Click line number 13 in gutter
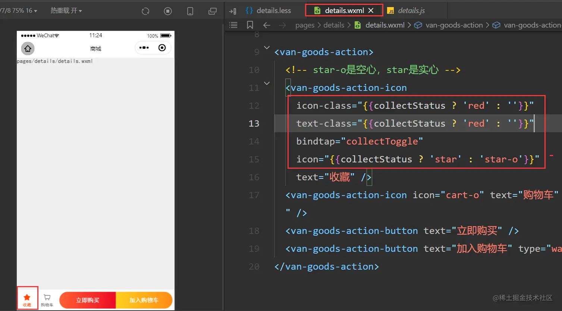This screenshot has width=562, height=311. [x=254, y=124]
